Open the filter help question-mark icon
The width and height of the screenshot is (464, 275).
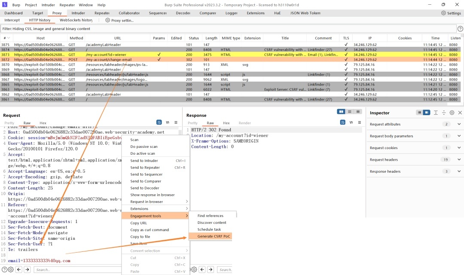tap(460, 29)
